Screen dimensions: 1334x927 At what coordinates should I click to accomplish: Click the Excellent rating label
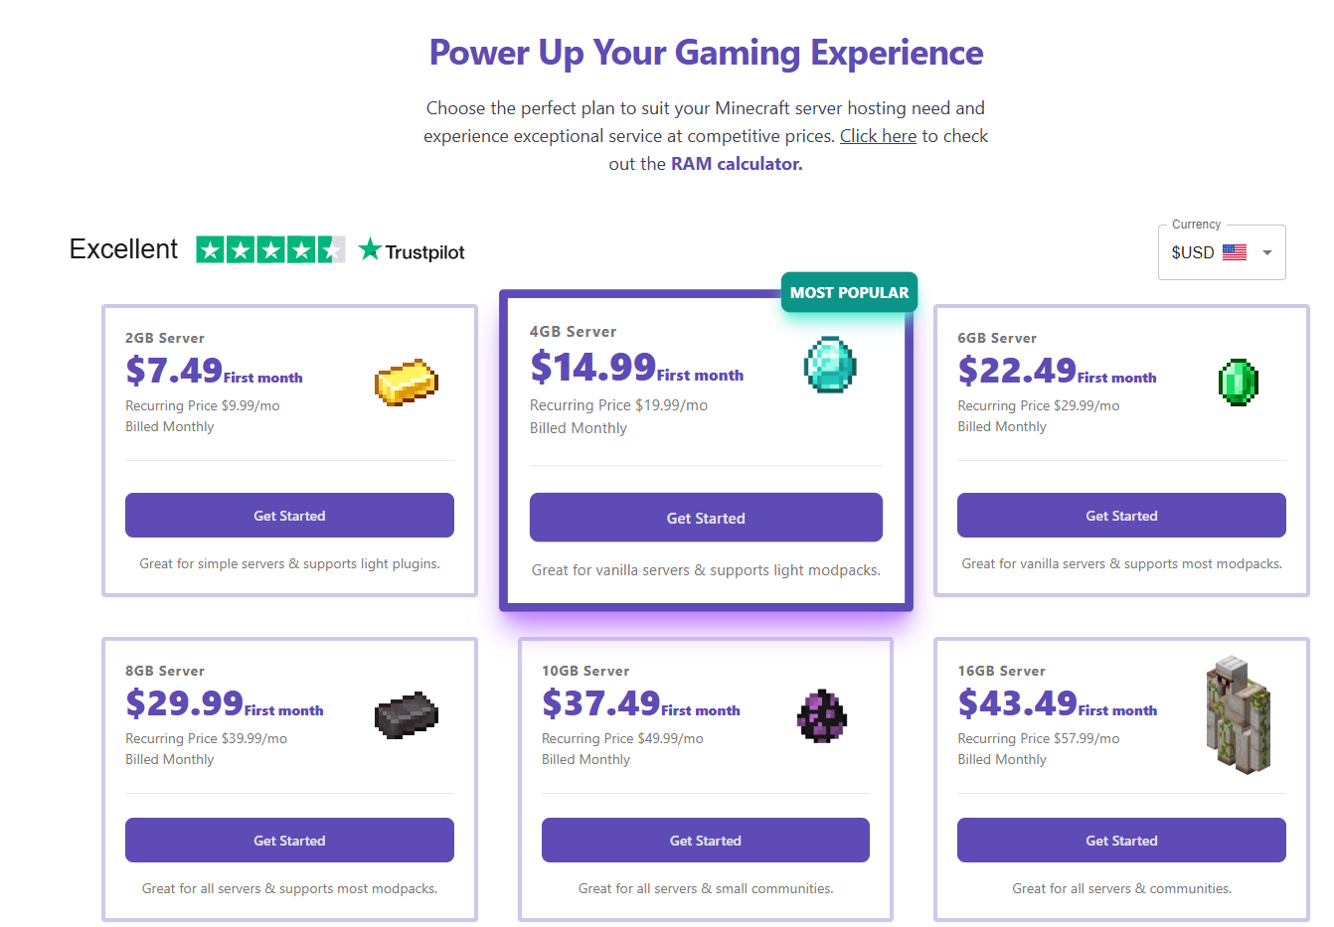tap(123, 249)
